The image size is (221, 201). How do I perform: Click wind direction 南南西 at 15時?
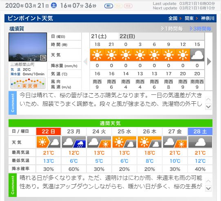pyautogui.click(x=197, y=82)
